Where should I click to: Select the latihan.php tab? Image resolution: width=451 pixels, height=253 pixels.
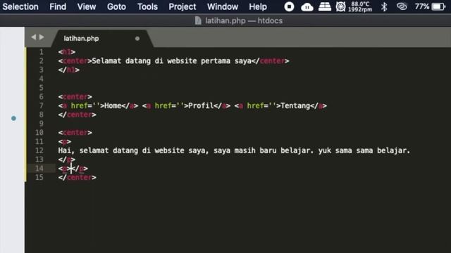tap(81, 39)
